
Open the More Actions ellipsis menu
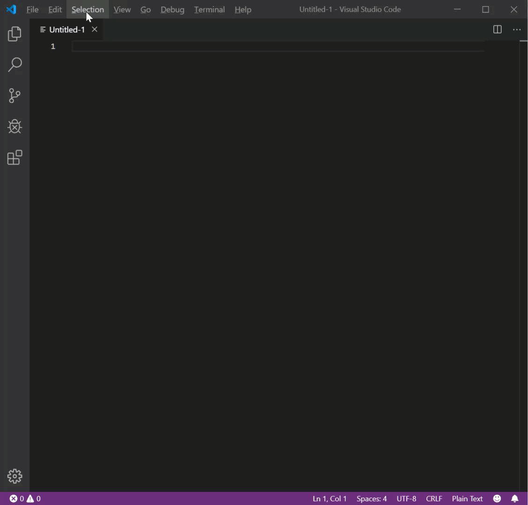tap(517, 29)
